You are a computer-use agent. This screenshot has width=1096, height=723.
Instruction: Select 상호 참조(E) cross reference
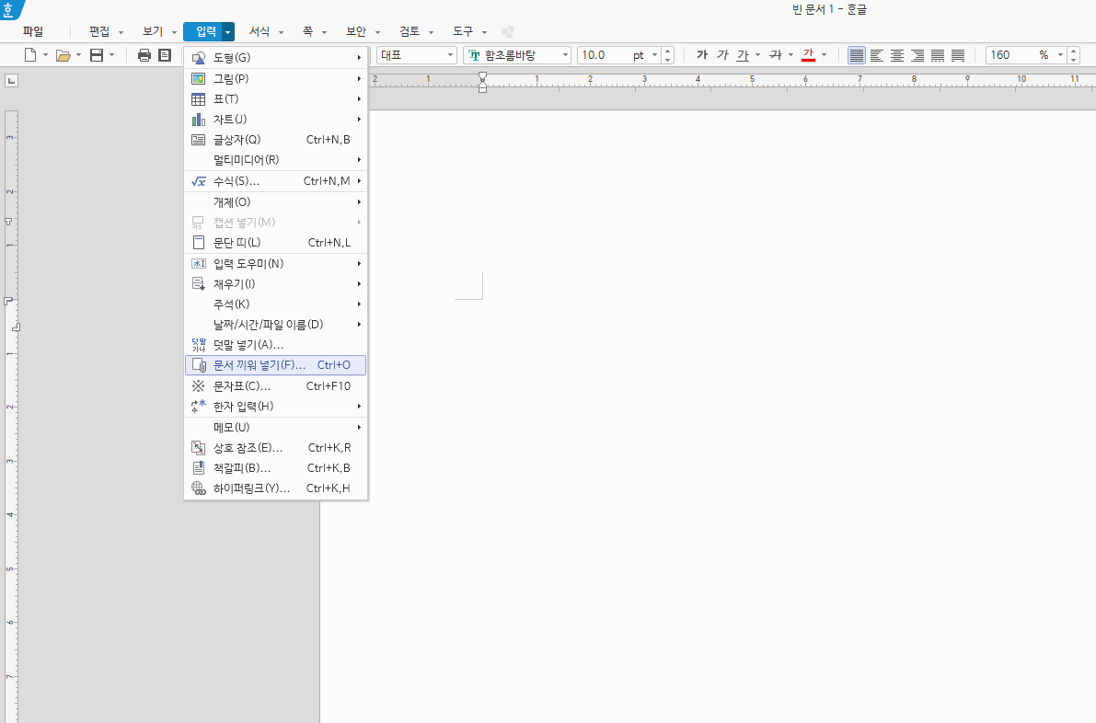tap(275, 448)
